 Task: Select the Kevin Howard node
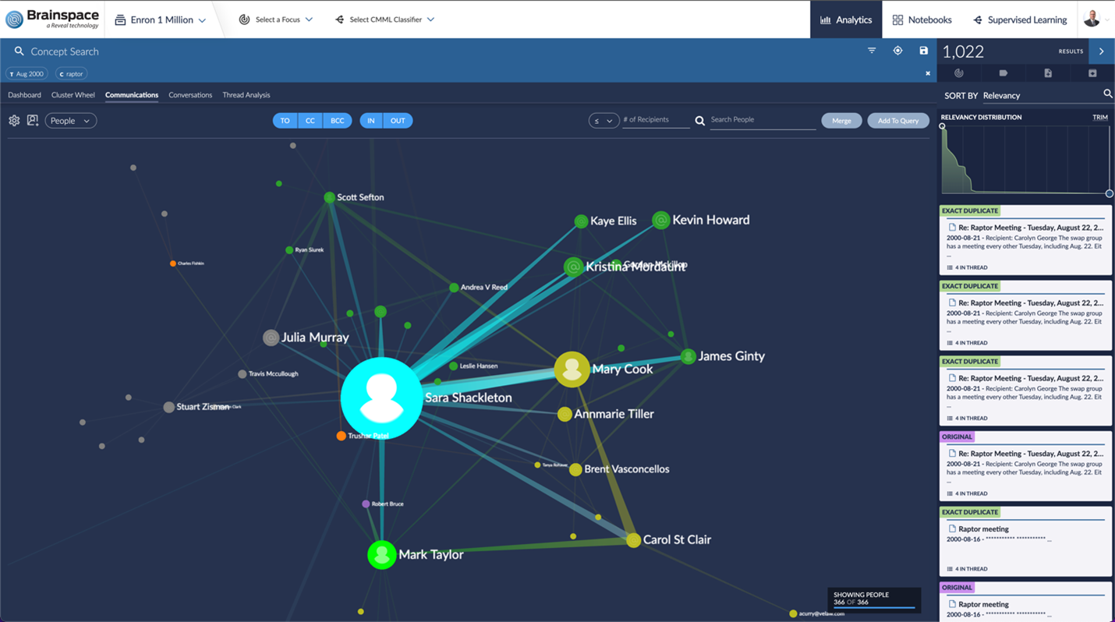(x=660, y=221)
